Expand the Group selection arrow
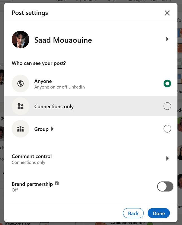182x225 pixels. coord(52,129)
